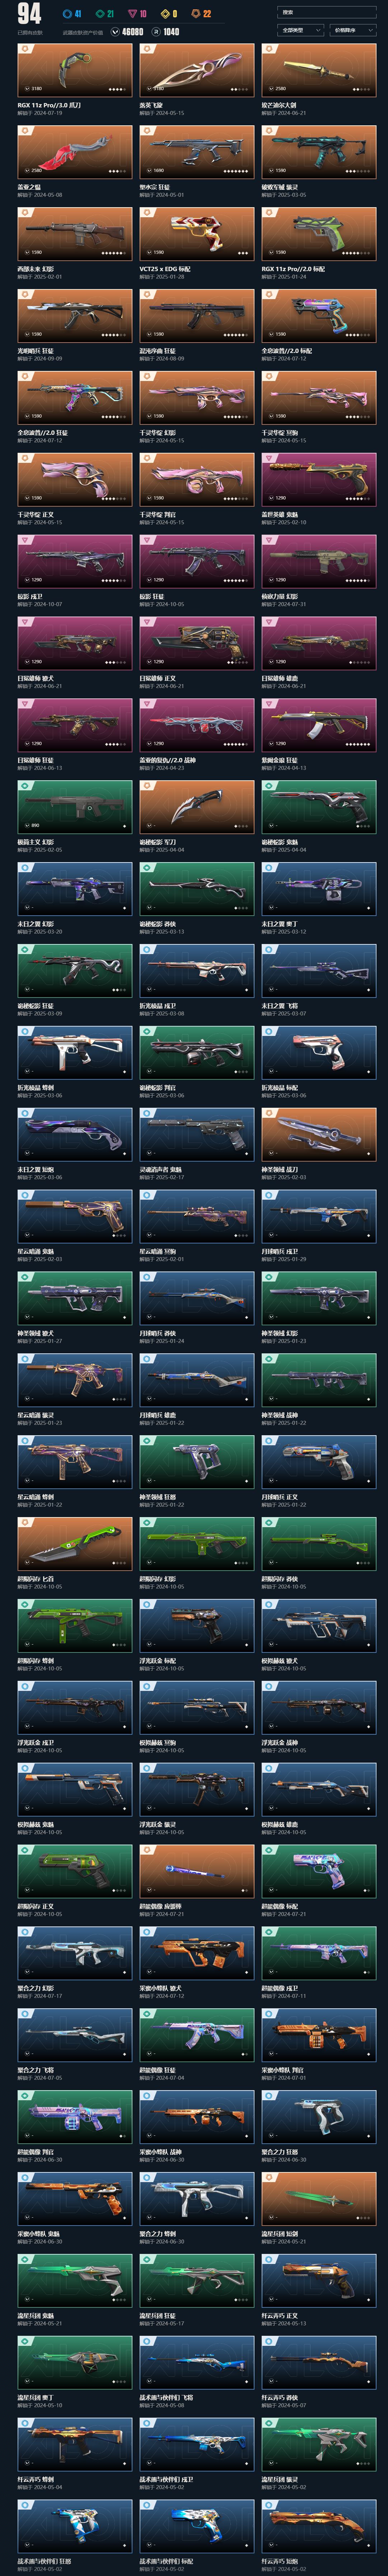Open the 全部类型 type filter dropdown

click(x=300, y=30)
